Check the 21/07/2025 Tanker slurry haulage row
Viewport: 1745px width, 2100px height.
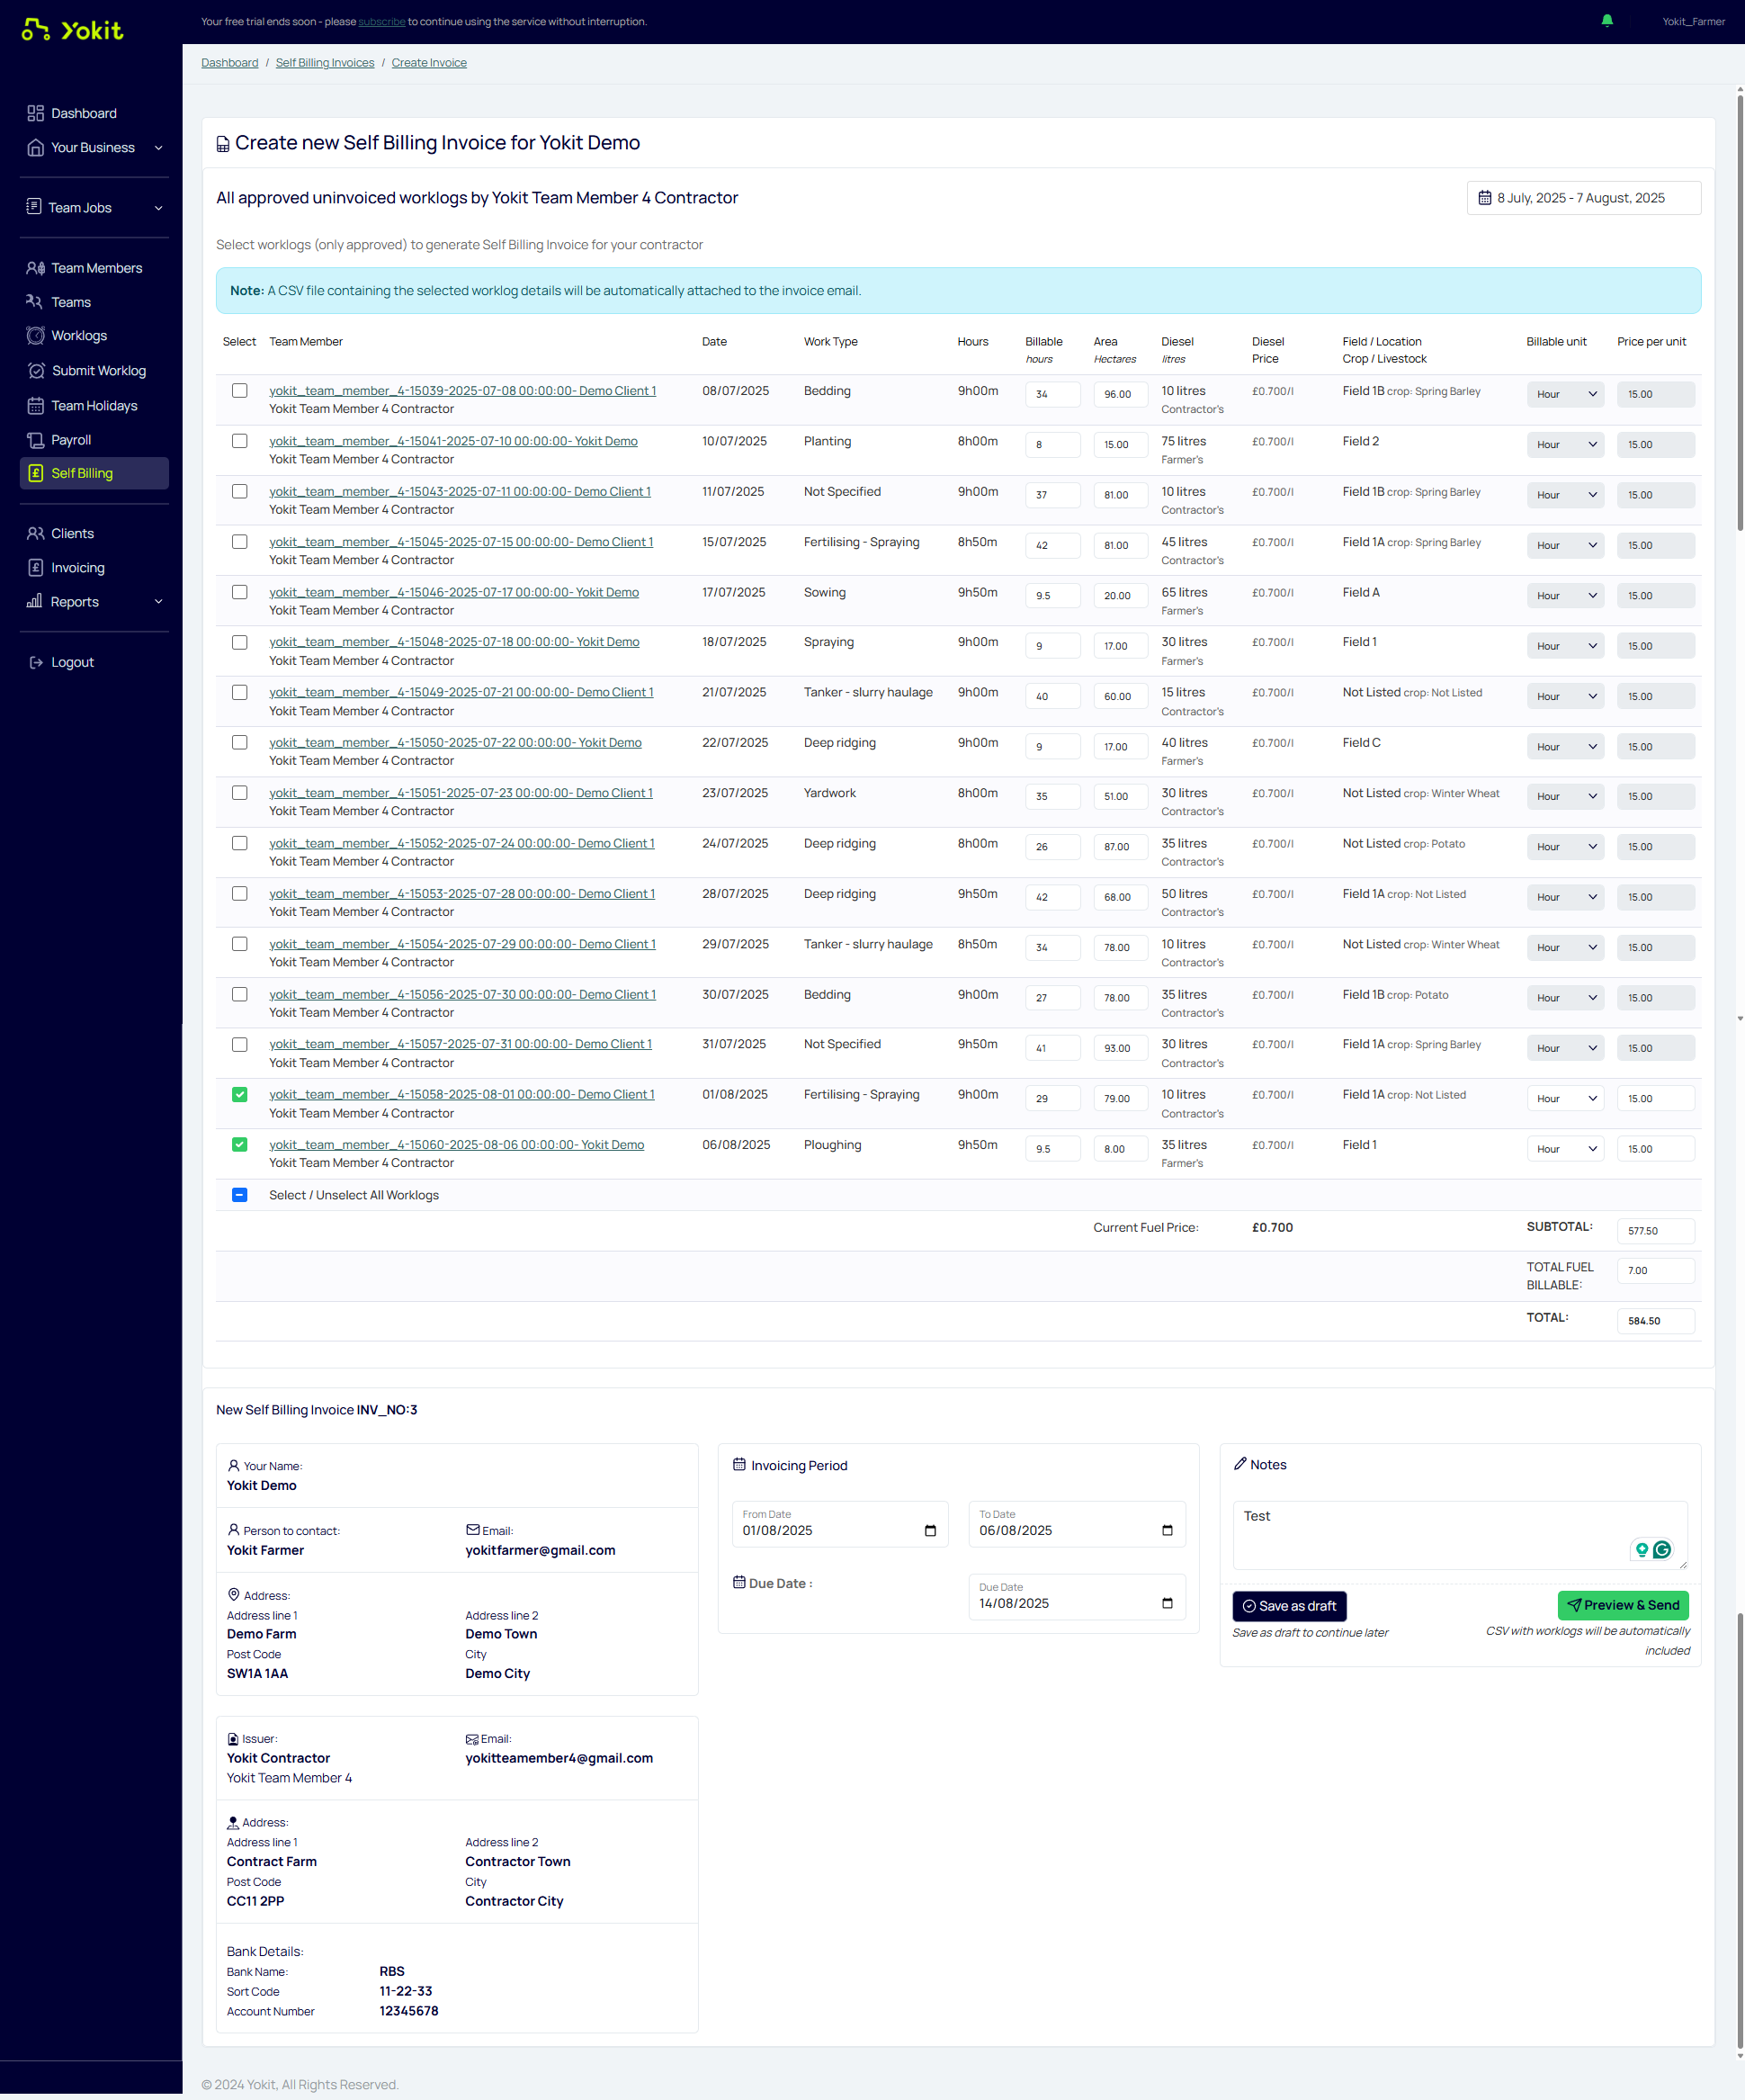coord(240,692)
